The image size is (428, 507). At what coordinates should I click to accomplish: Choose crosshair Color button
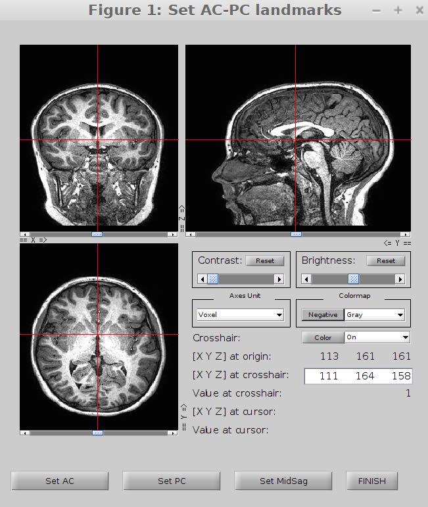323,337
